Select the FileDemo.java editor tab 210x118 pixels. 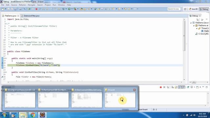pyautogui.click(x=10, y=16)
